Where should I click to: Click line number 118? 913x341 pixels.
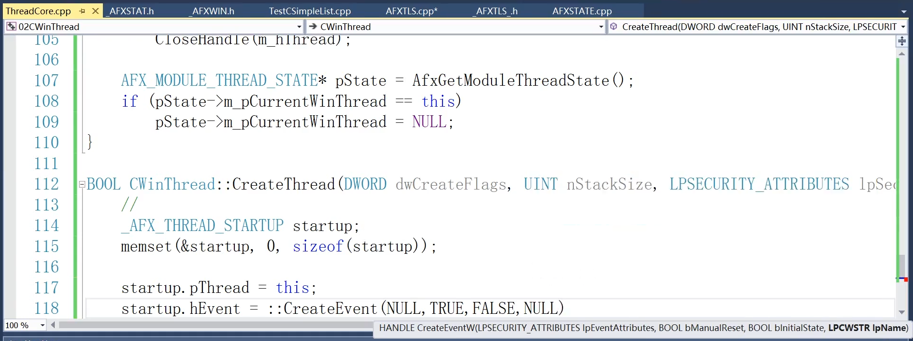pos(46,308)
